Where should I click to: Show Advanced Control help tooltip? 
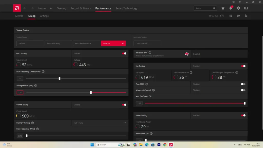pos(153,90)
